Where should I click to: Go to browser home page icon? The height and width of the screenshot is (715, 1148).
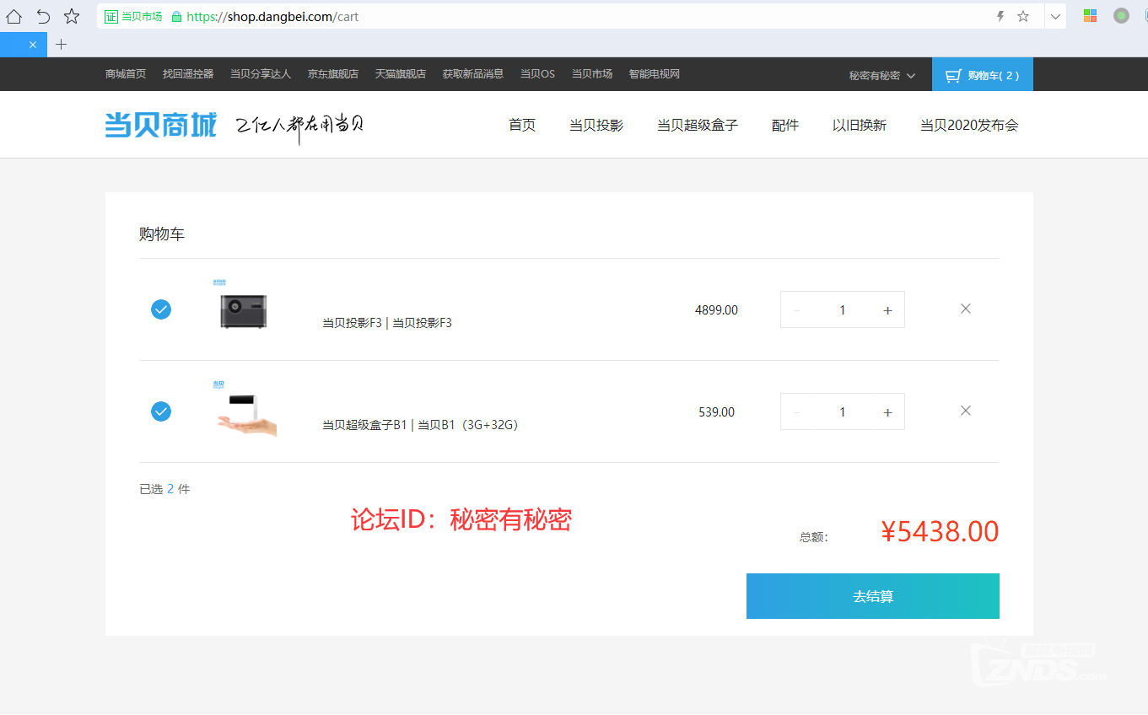[14, 16]
